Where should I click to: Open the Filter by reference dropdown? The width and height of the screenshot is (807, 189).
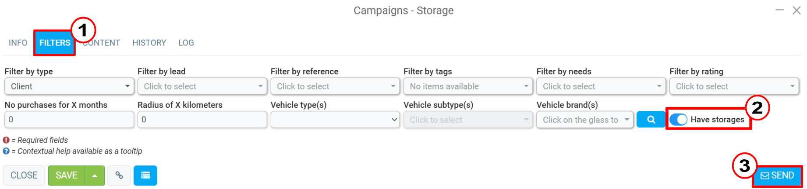pos(335,86)
